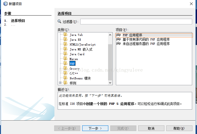Select the Java ME 嵌入式 category
Screen dimensions: 197x134
click(x=81, y=50)
